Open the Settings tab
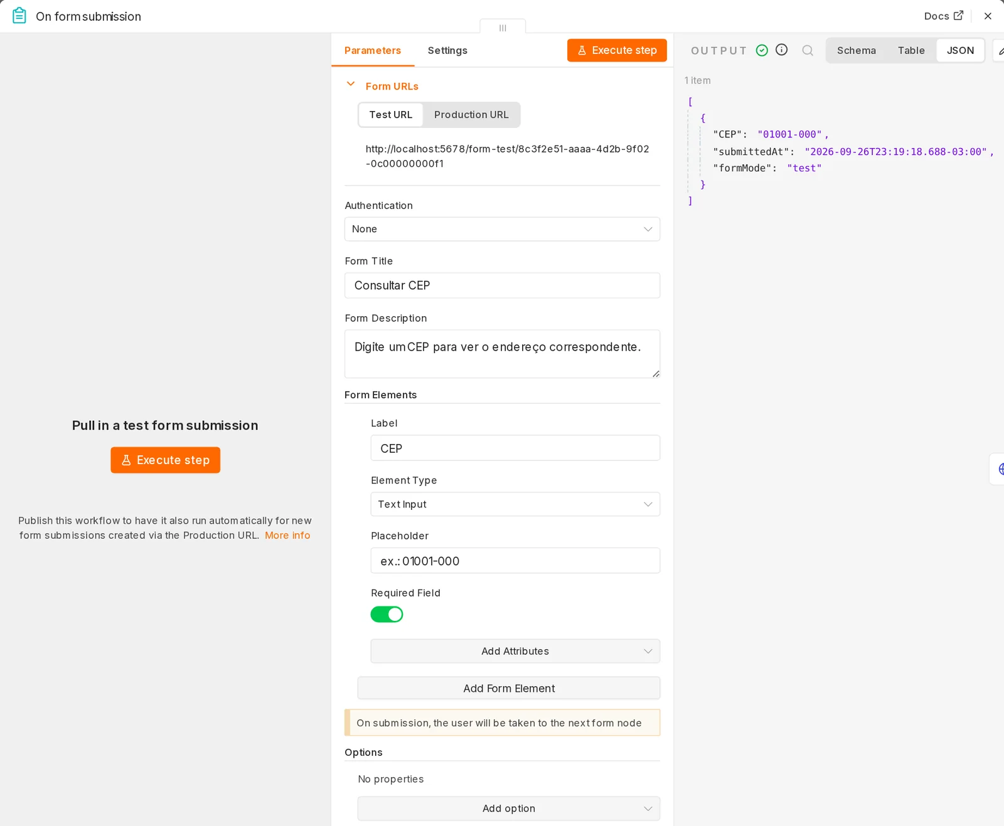This screenshot has height=826, width=1004. point(447,50)
